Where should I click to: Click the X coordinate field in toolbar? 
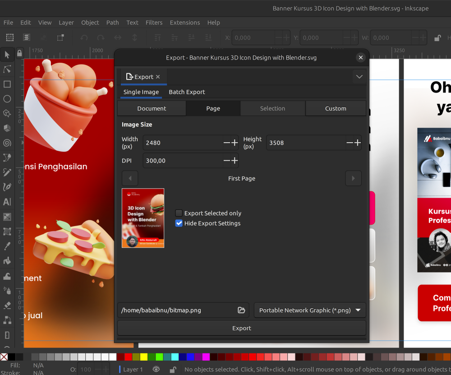(253, 38)
